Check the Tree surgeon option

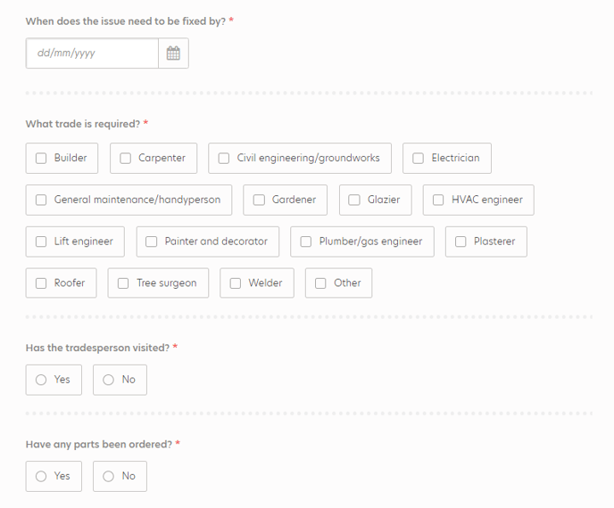pyautogui.click(x=123, y=283)
